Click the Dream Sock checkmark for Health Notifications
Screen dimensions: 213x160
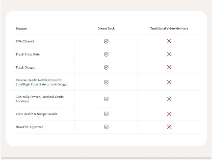(106, 82)
